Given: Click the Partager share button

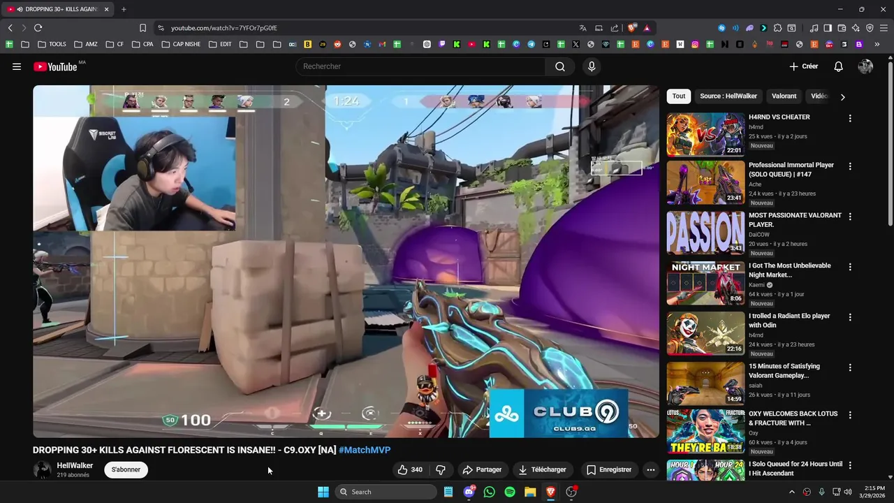Looking at the screenshot, I should click(x=482, y=469).
